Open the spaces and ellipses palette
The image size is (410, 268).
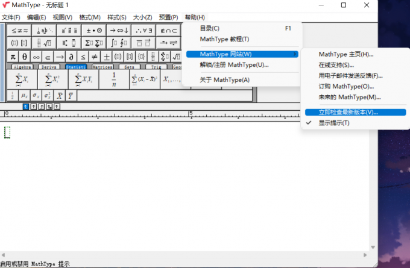pyautogui.click(x=45, y=31)
